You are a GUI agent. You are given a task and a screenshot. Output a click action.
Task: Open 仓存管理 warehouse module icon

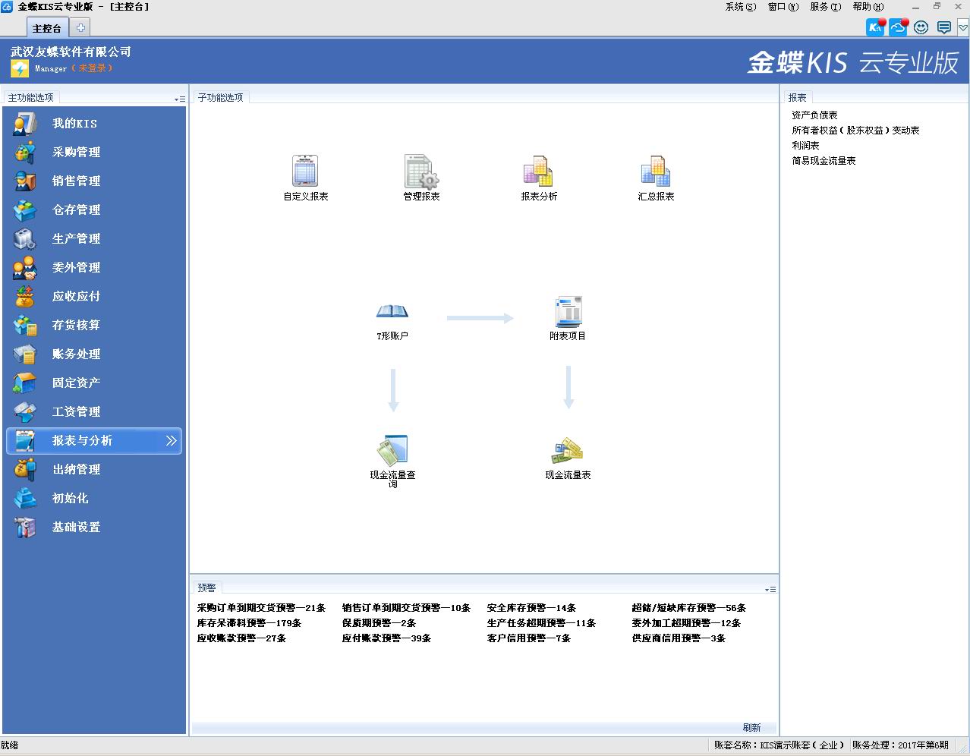click(25, 210)
